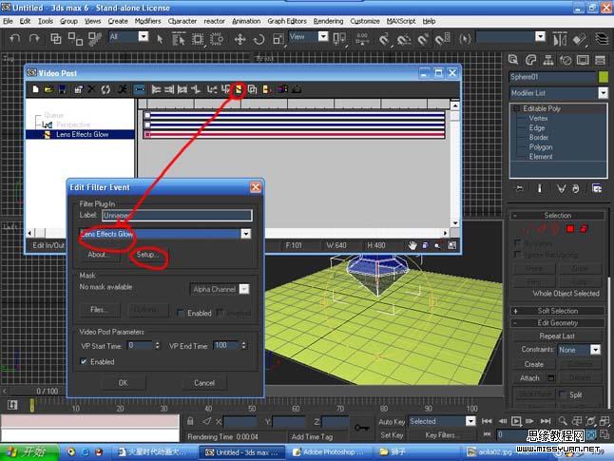Image resolution: width=614 pixels, height=461 pixels.
Task: Click Add Image Filter Event icon
Action: (x=238, y=89)
